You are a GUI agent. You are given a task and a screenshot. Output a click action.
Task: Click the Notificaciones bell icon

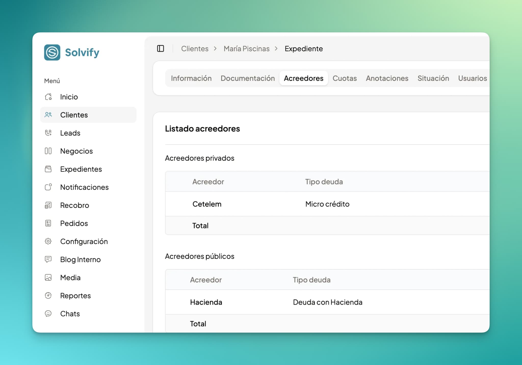pyautogui.click(x=48, y=187)
